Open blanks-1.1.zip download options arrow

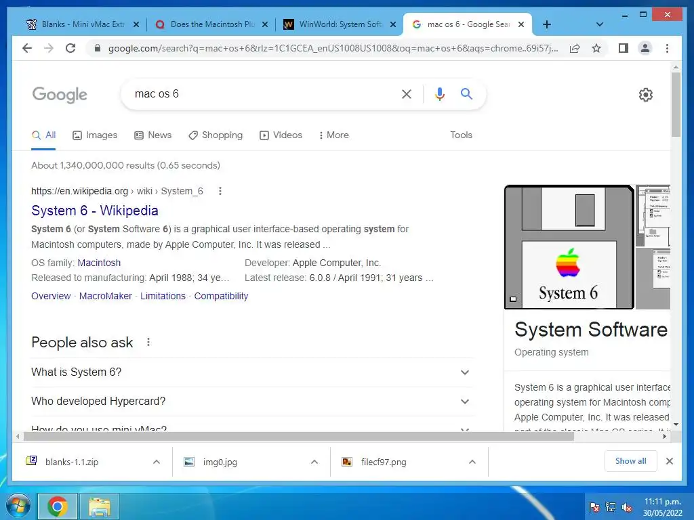coord(157,462)
